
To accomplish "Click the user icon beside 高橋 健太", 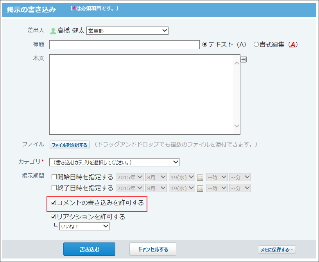I will coord(53,31).
